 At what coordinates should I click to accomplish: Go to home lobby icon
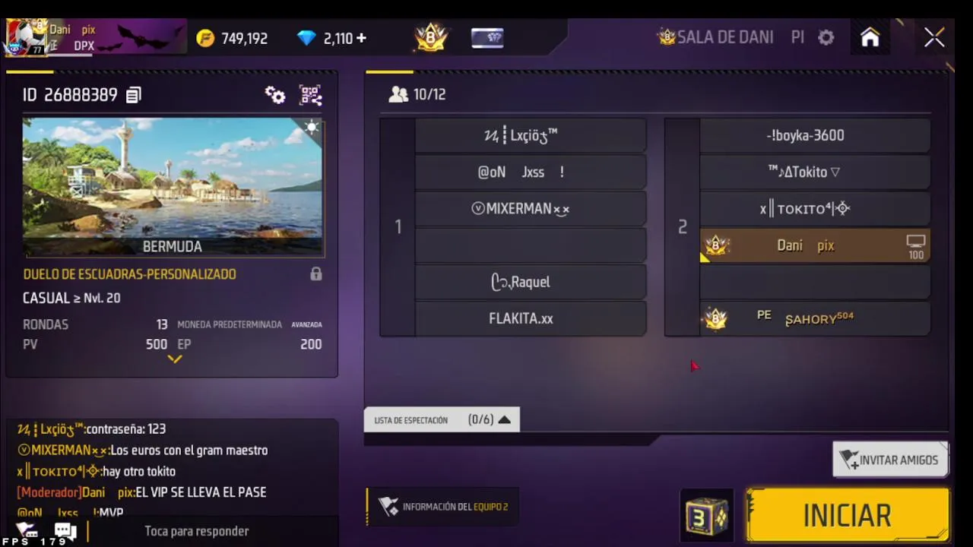click(870, 37)
